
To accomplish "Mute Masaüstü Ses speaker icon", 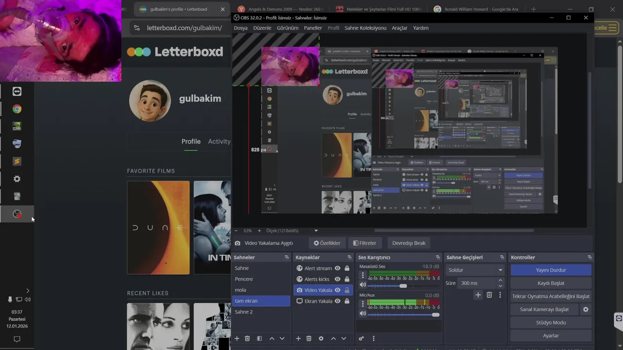I will [363, 285].
